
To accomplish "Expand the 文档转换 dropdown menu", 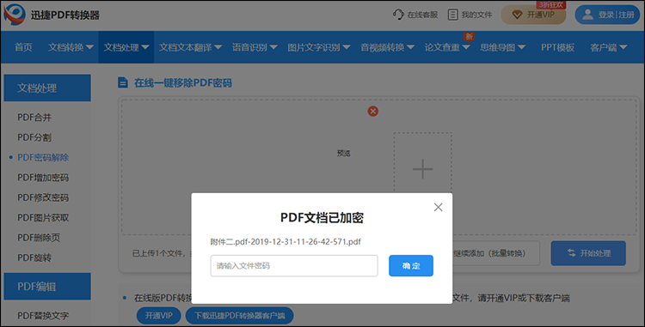I will tap(90, 47).
